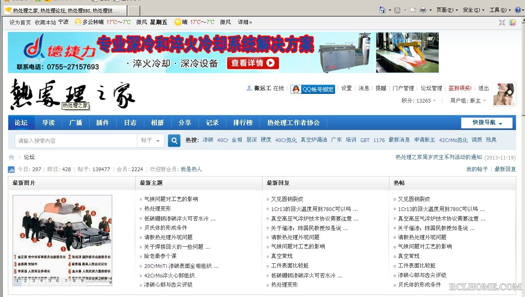Expand the 用户组: 版主 dropdown

468,101
